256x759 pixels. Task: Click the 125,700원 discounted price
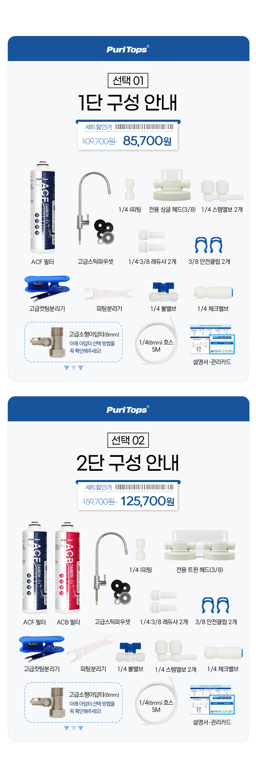click(147, 501)
